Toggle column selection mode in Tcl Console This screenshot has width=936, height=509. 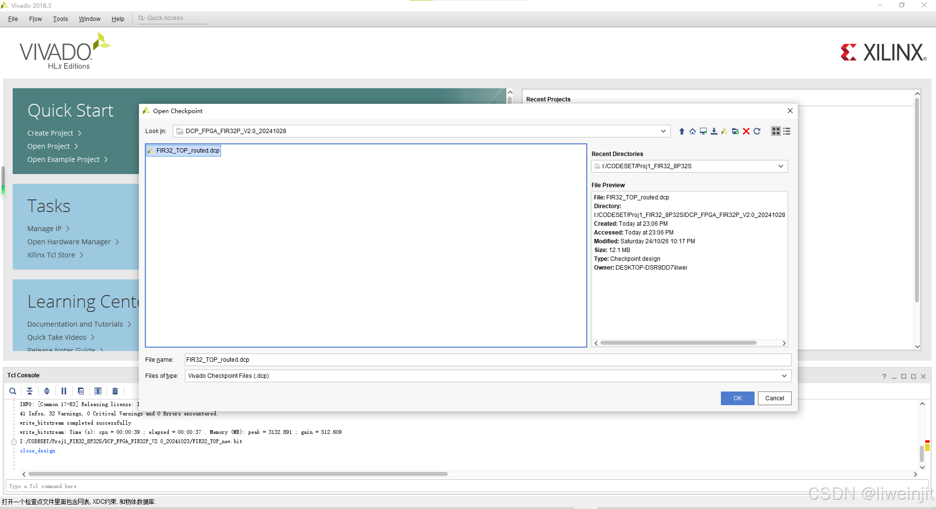coord(98,391)
